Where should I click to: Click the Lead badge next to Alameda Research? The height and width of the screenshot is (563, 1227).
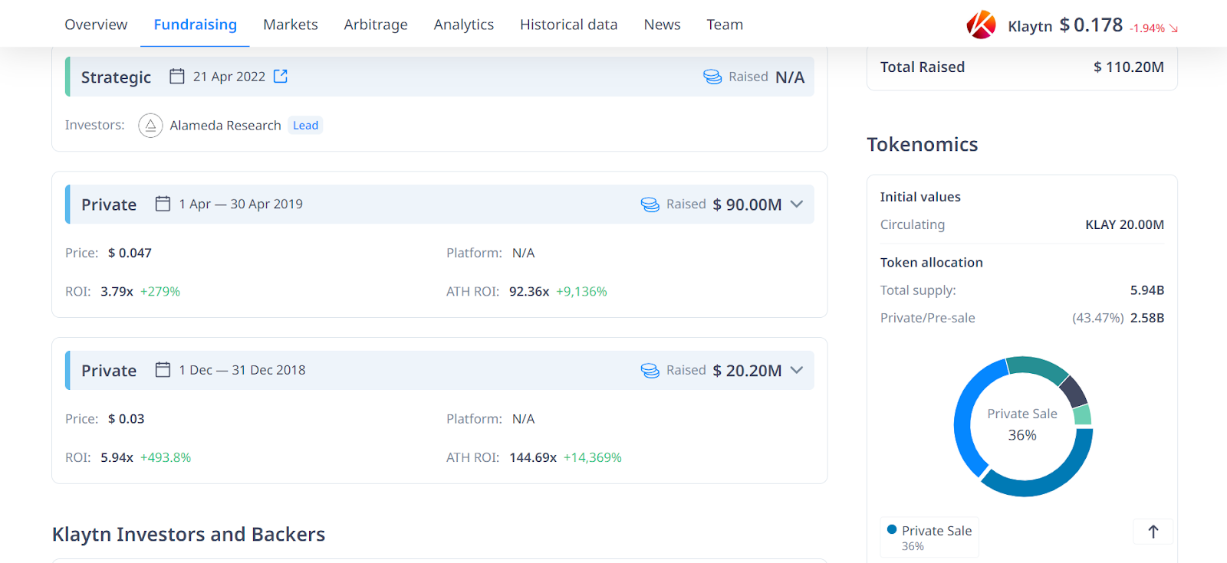coord(305,126)
